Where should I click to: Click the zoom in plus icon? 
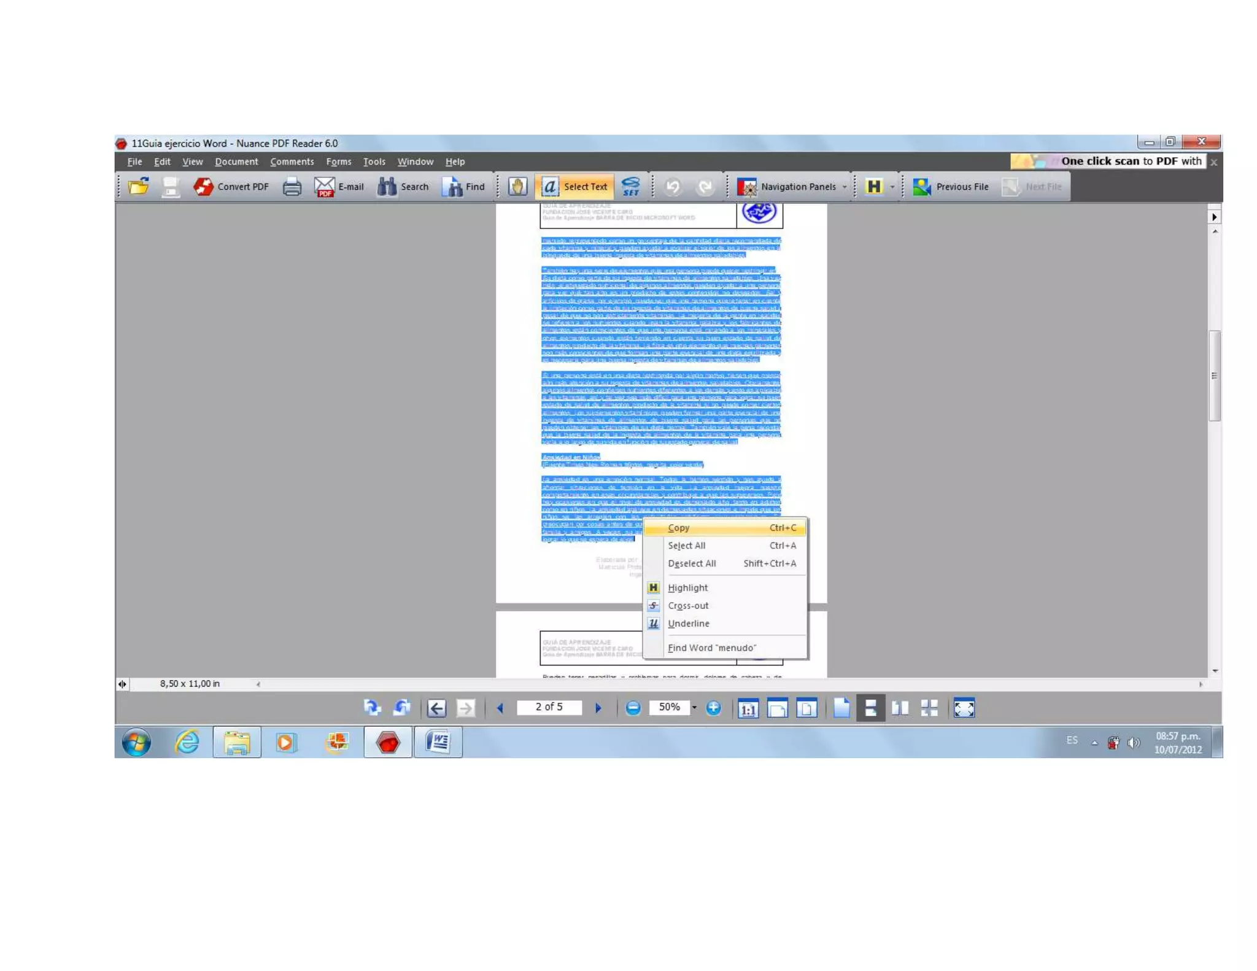click(x=713, y=708)
